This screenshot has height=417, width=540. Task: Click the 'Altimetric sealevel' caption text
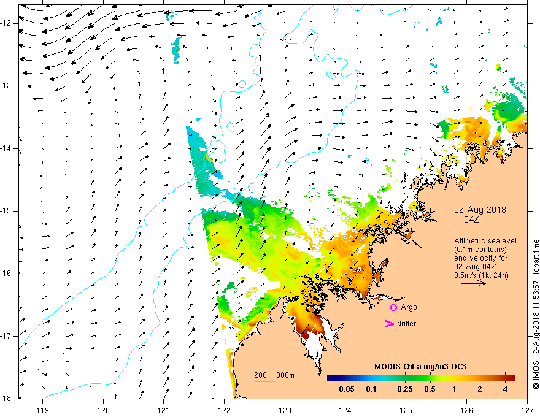pyautogui.click(x=485, y=241)
